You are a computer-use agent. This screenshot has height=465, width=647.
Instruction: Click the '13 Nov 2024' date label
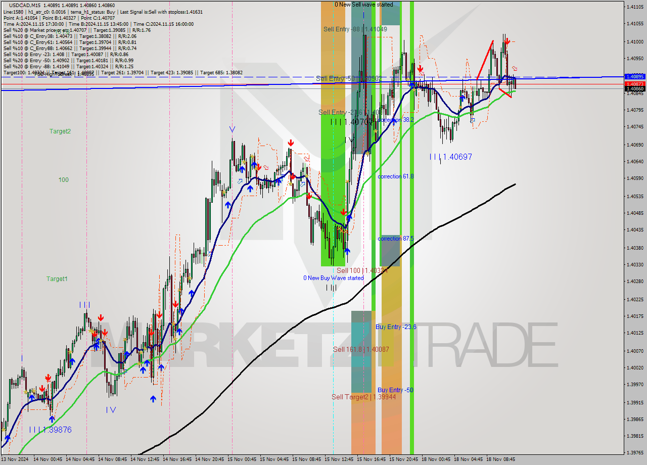coord(15,459)
